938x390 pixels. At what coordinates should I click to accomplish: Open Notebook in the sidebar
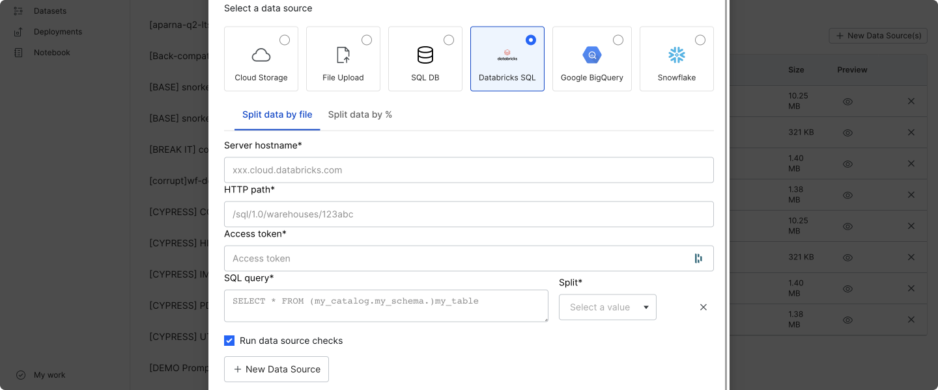[x=52, y=53]
